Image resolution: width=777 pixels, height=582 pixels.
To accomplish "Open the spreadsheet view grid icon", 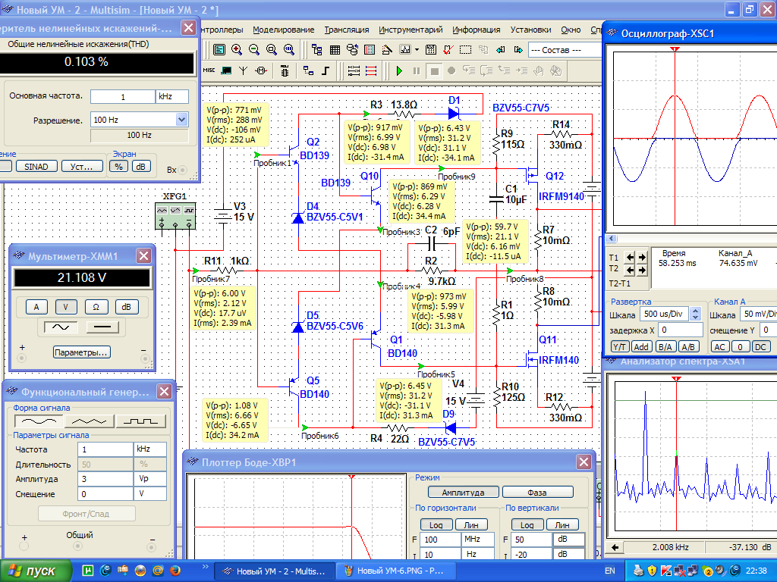I will [335, 50].
